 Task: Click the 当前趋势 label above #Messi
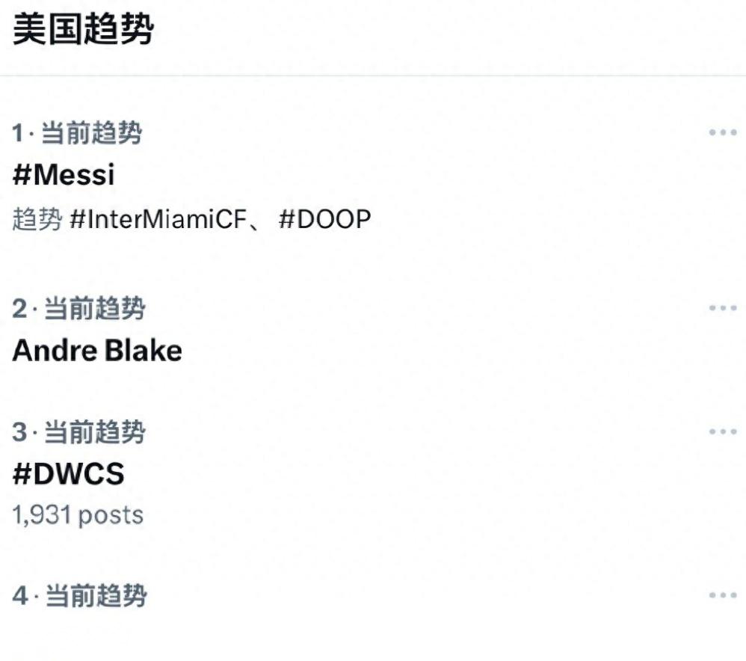tap(91, 134)
